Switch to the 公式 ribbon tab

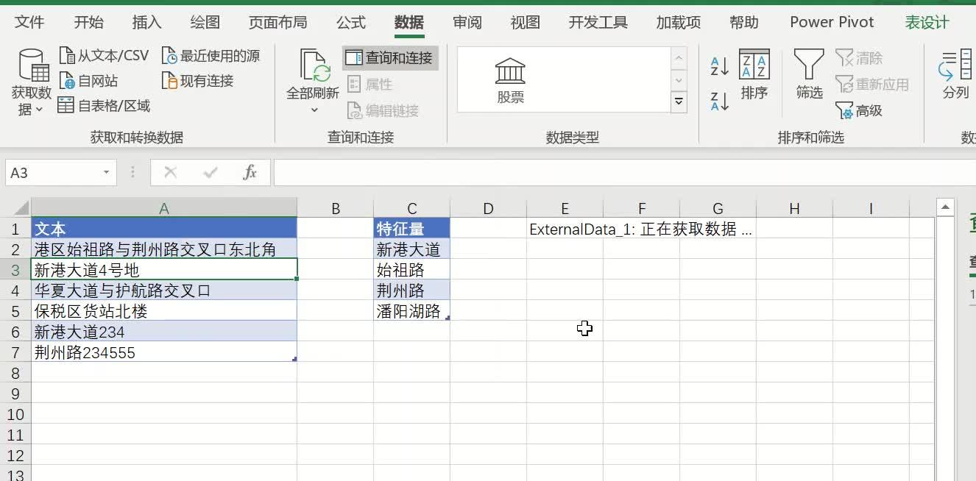coord(350,22)
